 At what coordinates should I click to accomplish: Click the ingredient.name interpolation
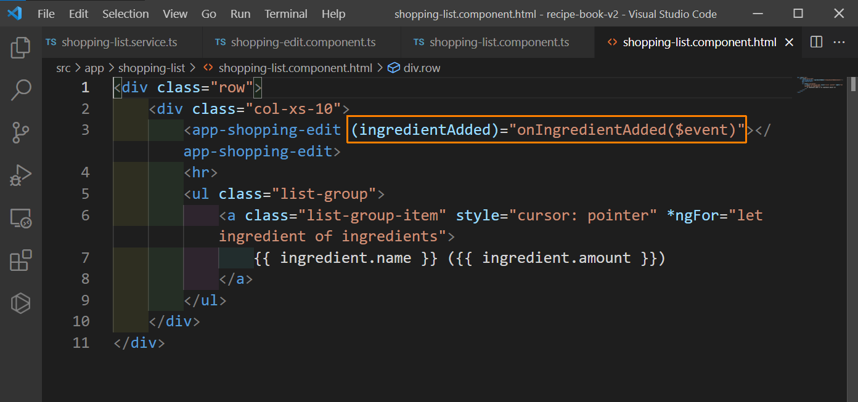(345, 257)
